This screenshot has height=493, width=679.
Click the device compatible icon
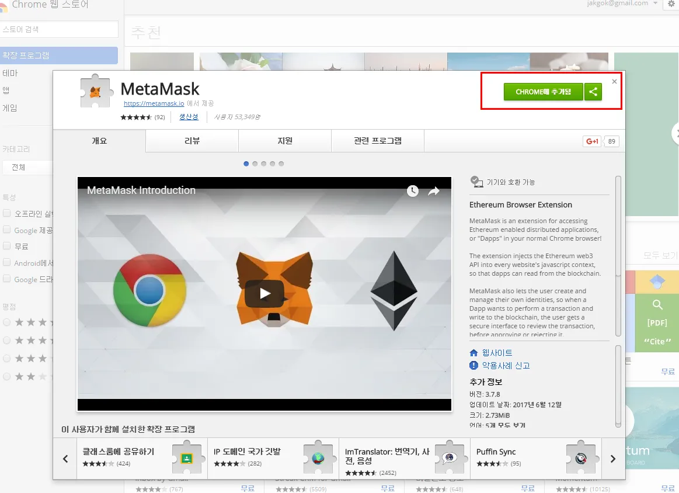click(476, 182)
